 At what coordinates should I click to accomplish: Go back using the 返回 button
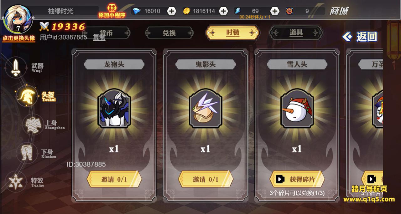pos(360,37)
